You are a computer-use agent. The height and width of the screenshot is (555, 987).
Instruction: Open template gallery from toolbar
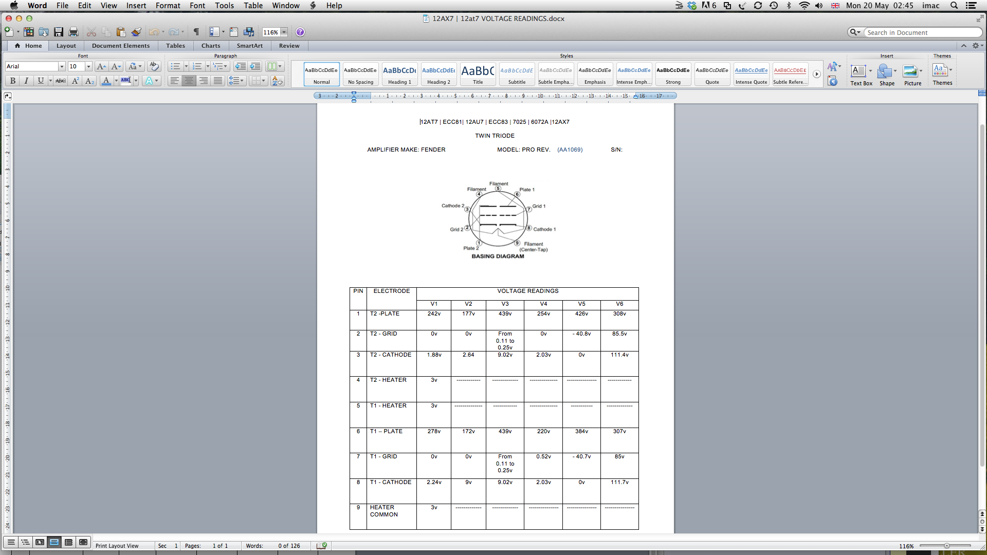coord(29,32)
